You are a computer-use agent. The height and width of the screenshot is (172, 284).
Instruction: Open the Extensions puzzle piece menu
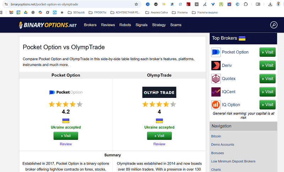(x=246, y=4)
